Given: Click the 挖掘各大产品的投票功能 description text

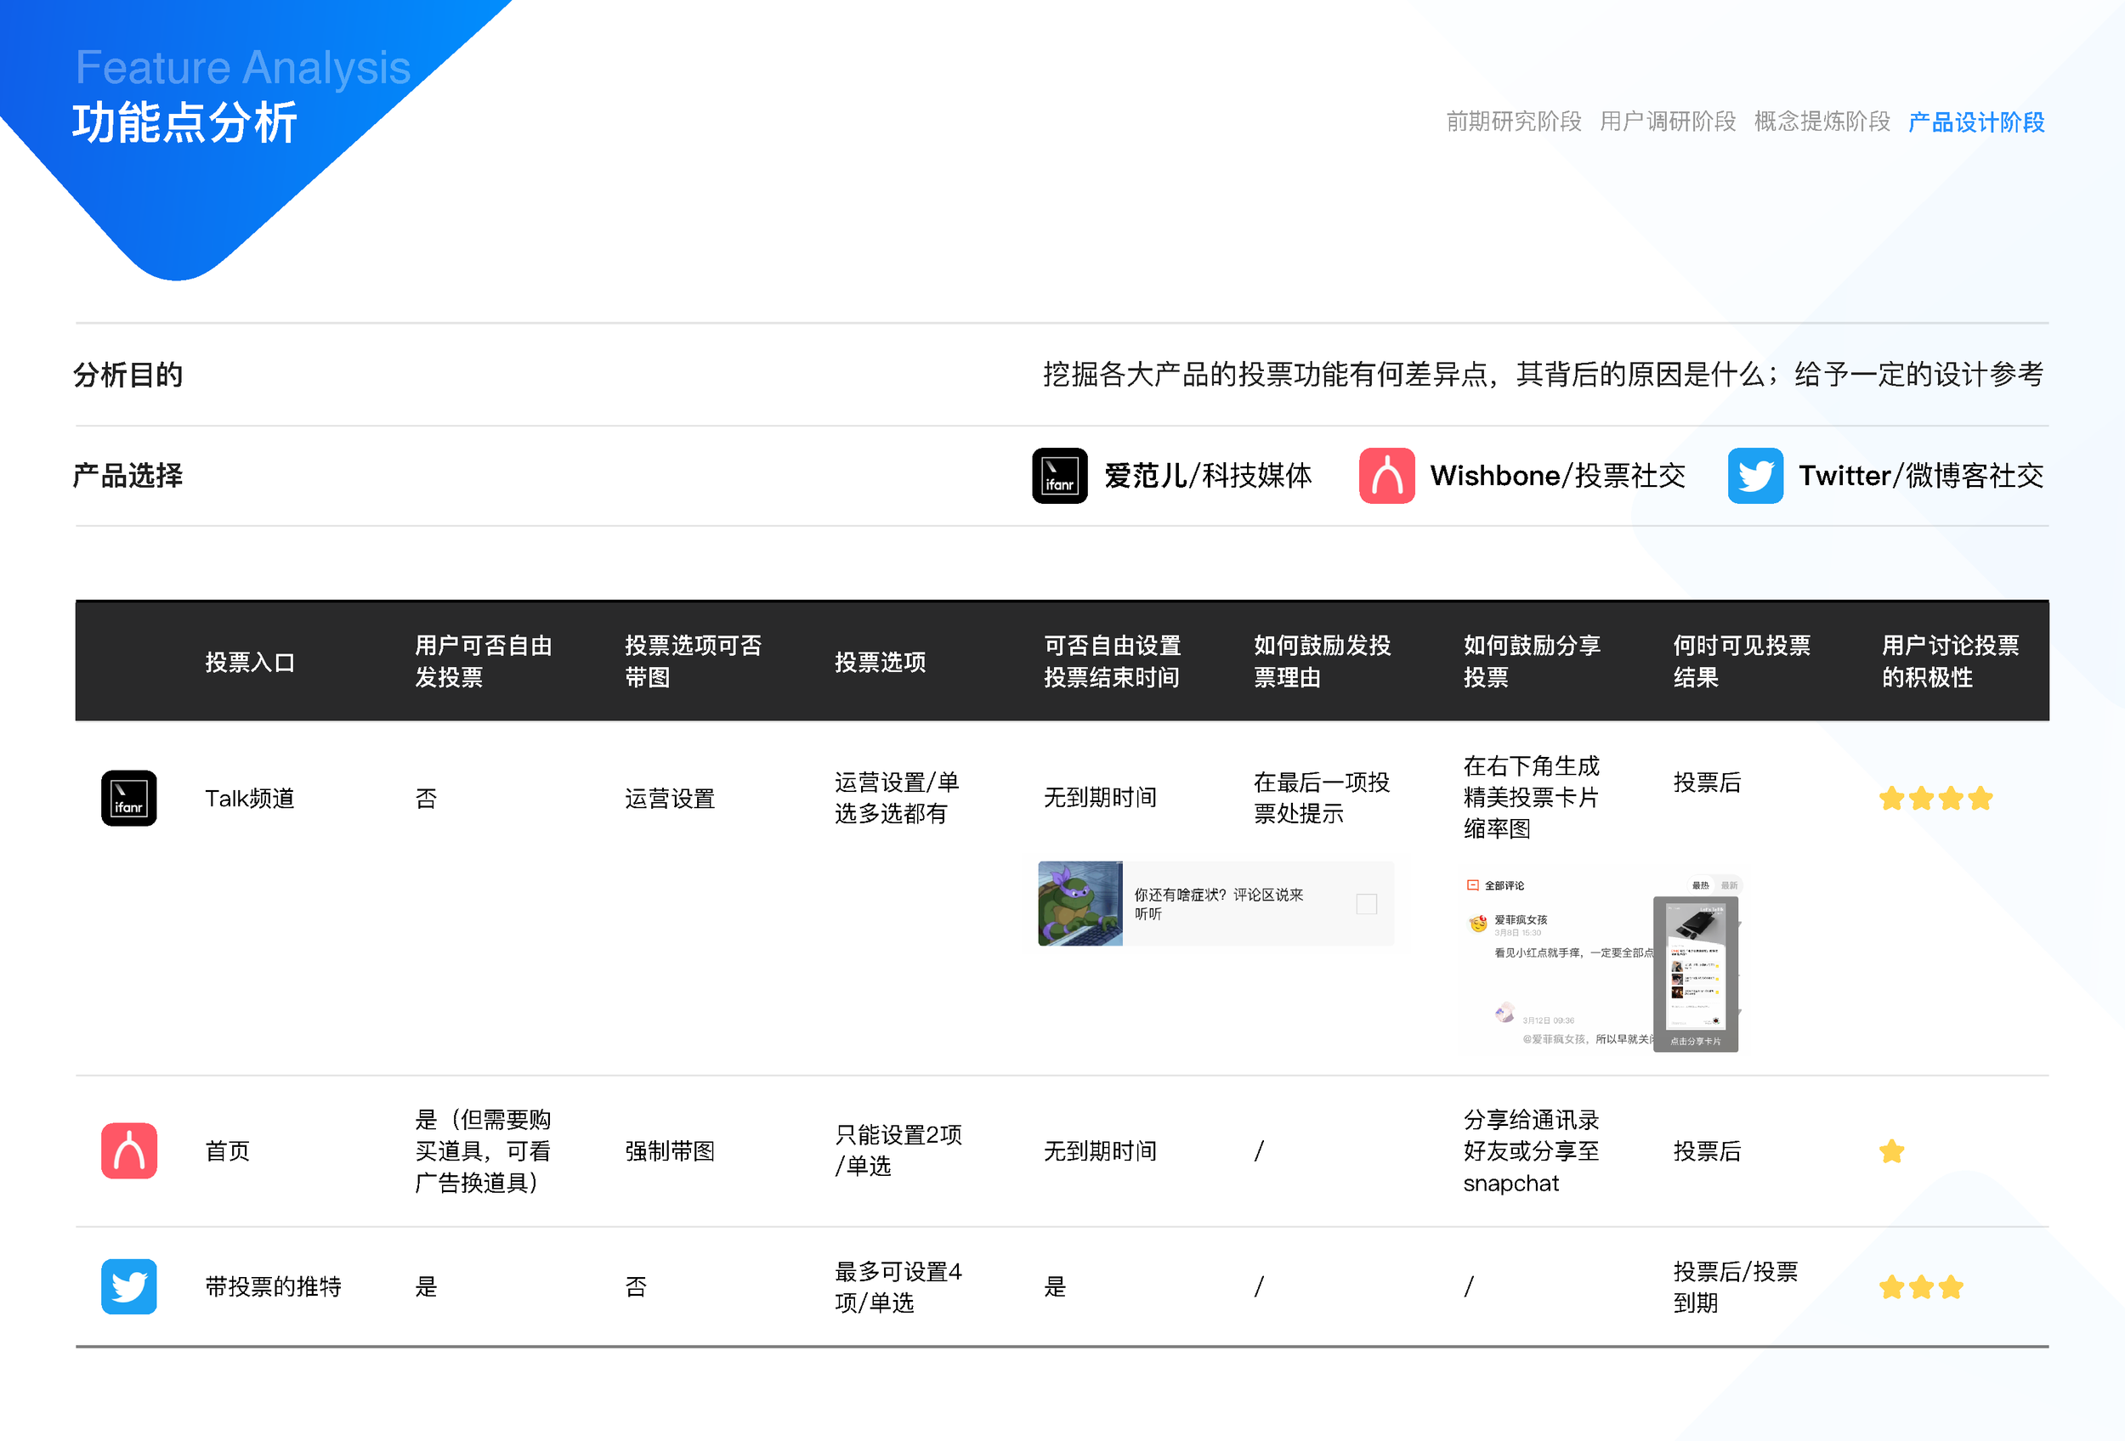Looking at the screenshot, I should tap(1544, 374).
